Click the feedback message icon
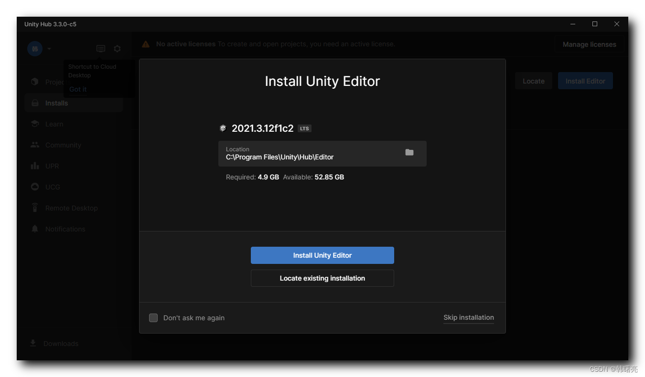This screenshot has height=377, width=645. click(x=100, y=48)
